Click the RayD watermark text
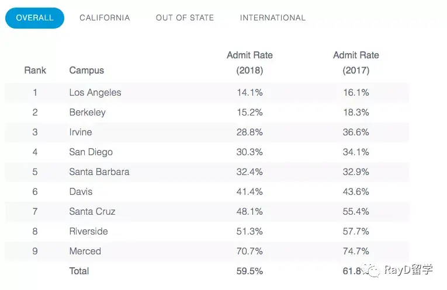Image resolution: width=447 pixels, height=290 pixels. [x=408, y=270]
